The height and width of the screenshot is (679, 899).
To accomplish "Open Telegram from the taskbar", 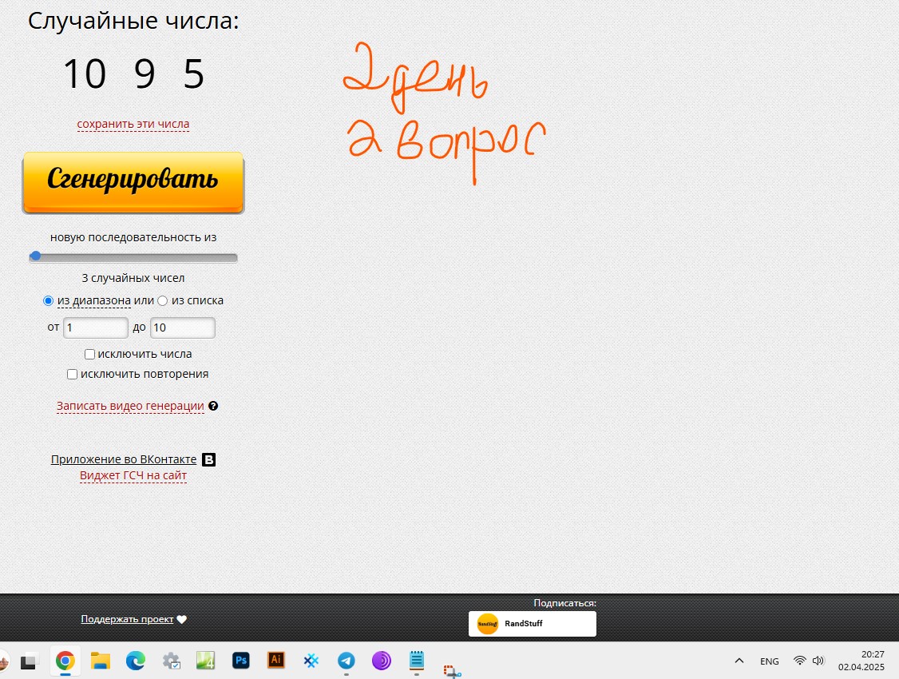I will coord(347,661).
